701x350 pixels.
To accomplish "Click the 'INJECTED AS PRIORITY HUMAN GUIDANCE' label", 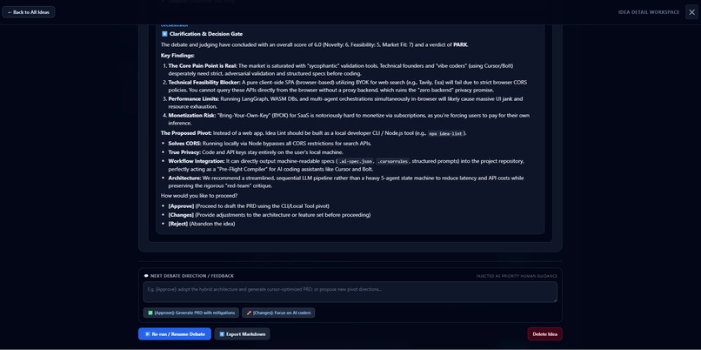I will [x=517, y=276].
